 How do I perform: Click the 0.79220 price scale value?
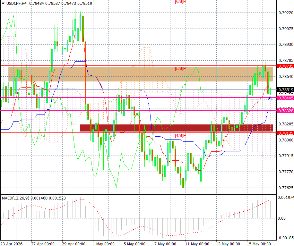pos(286,13)
